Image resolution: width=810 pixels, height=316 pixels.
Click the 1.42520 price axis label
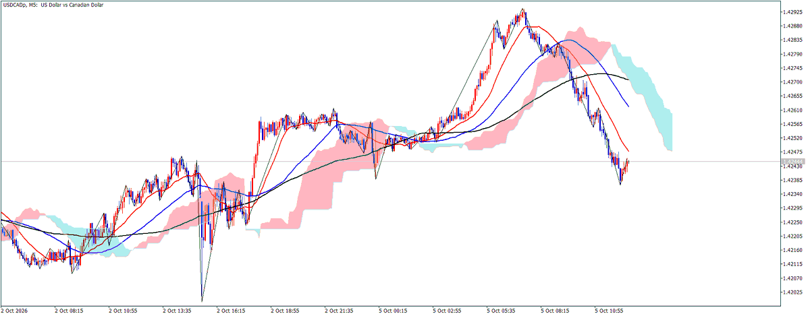point(793,138)
